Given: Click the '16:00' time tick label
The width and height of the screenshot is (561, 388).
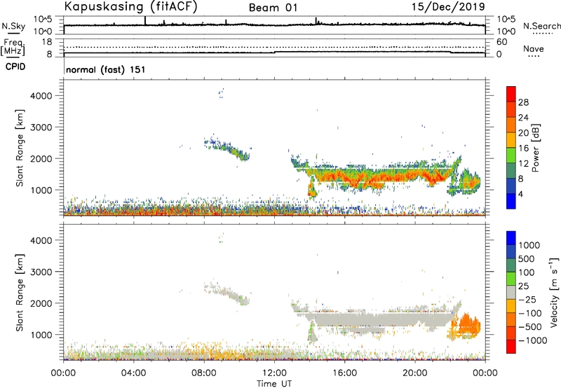Looking at the screenshot, I should pyautogui.click(x=344, y=373).
